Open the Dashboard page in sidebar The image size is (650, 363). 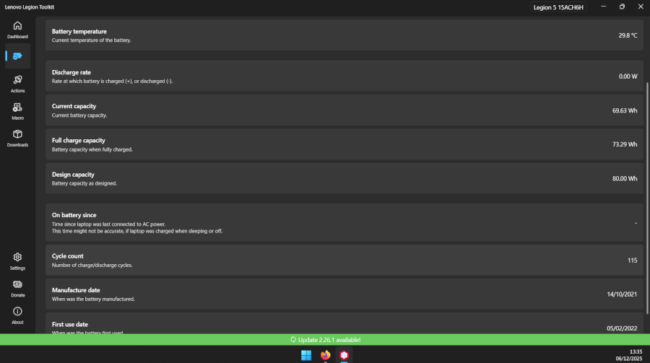pos(17,30)
